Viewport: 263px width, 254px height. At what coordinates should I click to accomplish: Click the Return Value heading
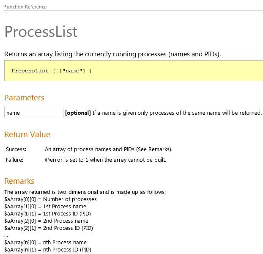point(27,135)
